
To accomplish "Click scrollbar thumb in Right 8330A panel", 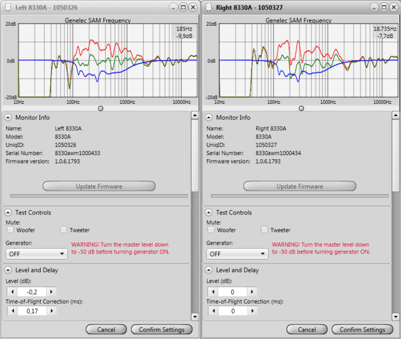I will [396, 156].
